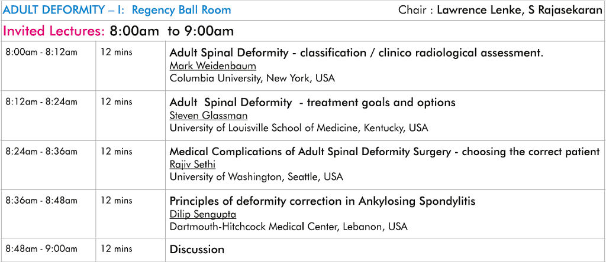This screenshot has width=606, height=262.
Task: Click the 8:24am - 8:36am time slot
Action: pyautogui.click(x=41, y=152)
